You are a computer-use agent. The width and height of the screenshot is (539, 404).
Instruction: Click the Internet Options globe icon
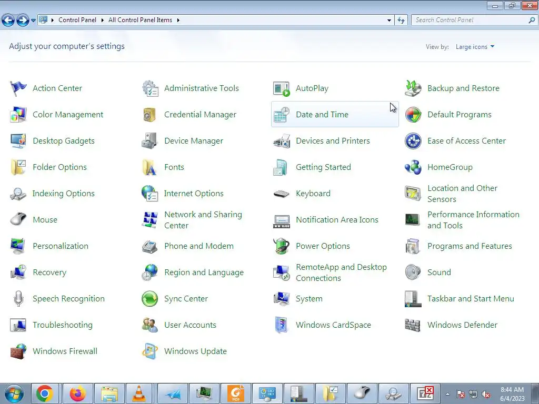tap(150, 194)
